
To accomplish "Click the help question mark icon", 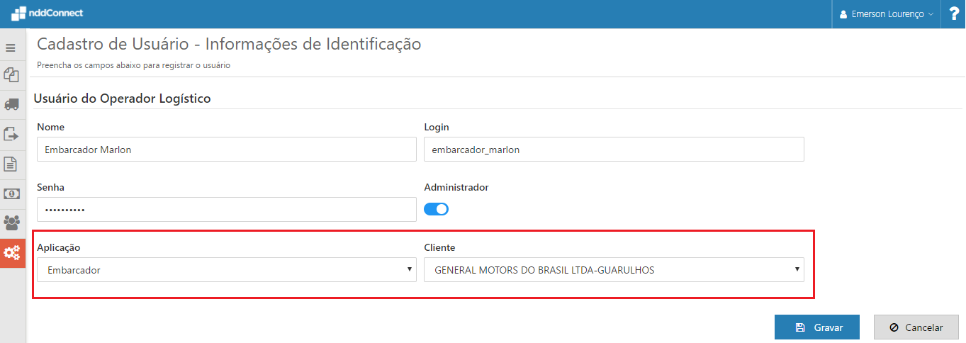I will click(954, 13).
